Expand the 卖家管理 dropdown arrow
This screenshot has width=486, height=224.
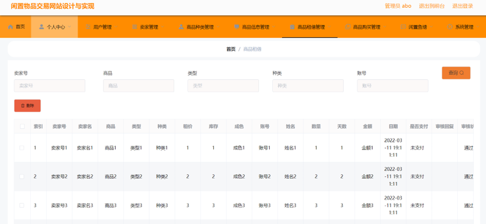tap(163, 27)
